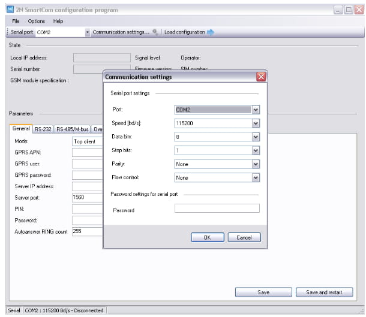This screenshot has height=317, width=366.
Task: Click the Load configuration blue arrow icon
Action: pyautogui.click(x=211, y=32)
